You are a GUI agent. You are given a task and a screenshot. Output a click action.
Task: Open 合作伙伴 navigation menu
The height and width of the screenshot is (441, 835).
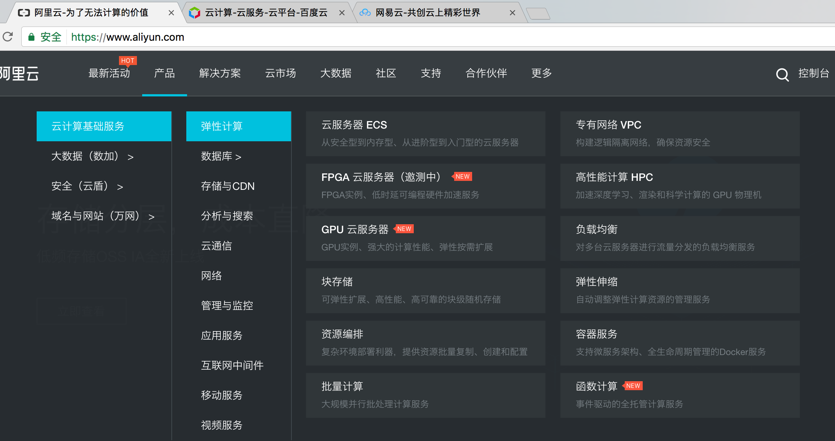[486, 73]
